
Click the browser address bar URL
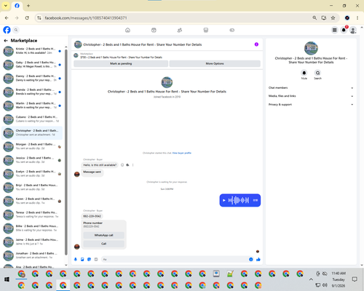pyautogui.click(x=86, y=18)
